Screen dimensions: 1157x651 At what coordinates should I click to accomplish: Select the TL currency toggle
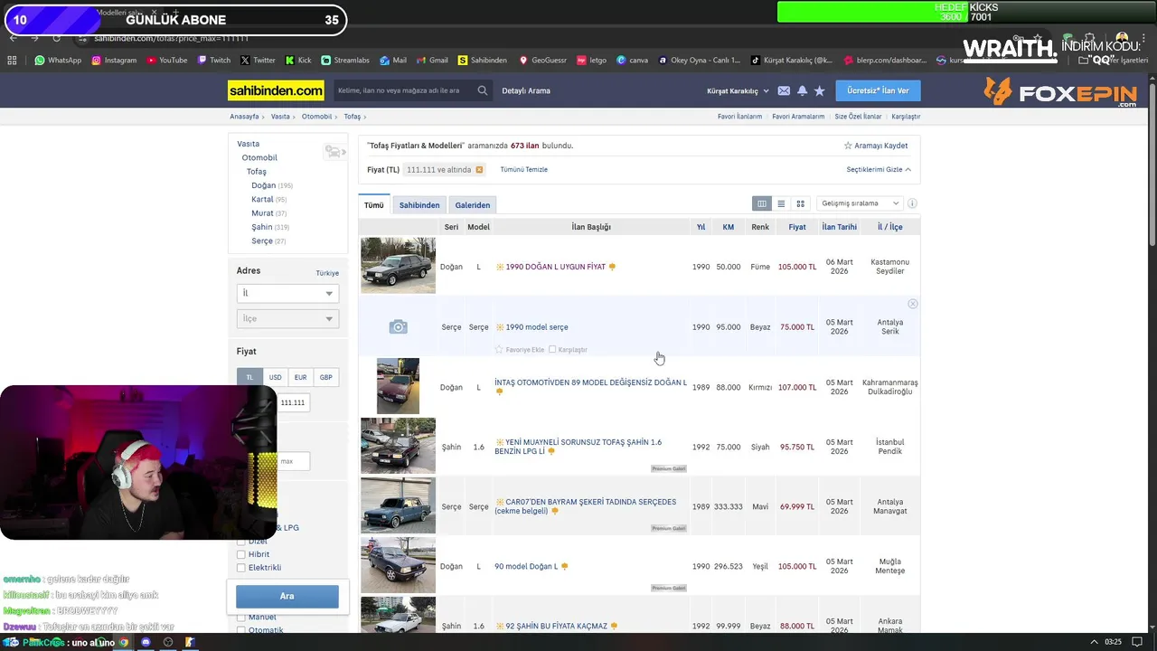tap(249, 377)
